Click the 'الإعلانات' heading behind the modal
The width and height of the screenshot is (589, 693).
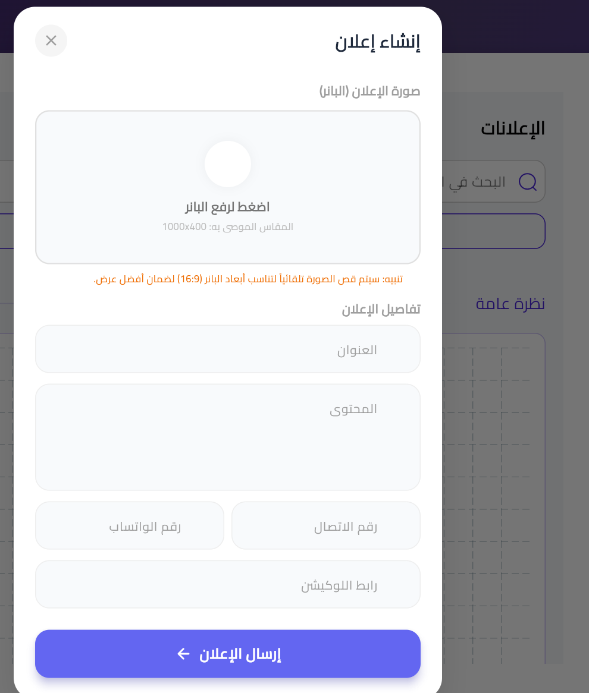512,128
